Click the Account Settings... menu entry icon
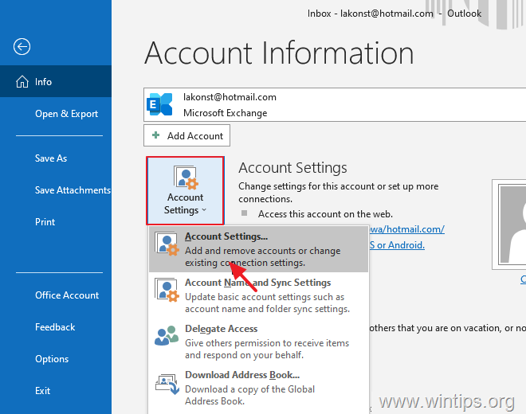 coord(167,244)
